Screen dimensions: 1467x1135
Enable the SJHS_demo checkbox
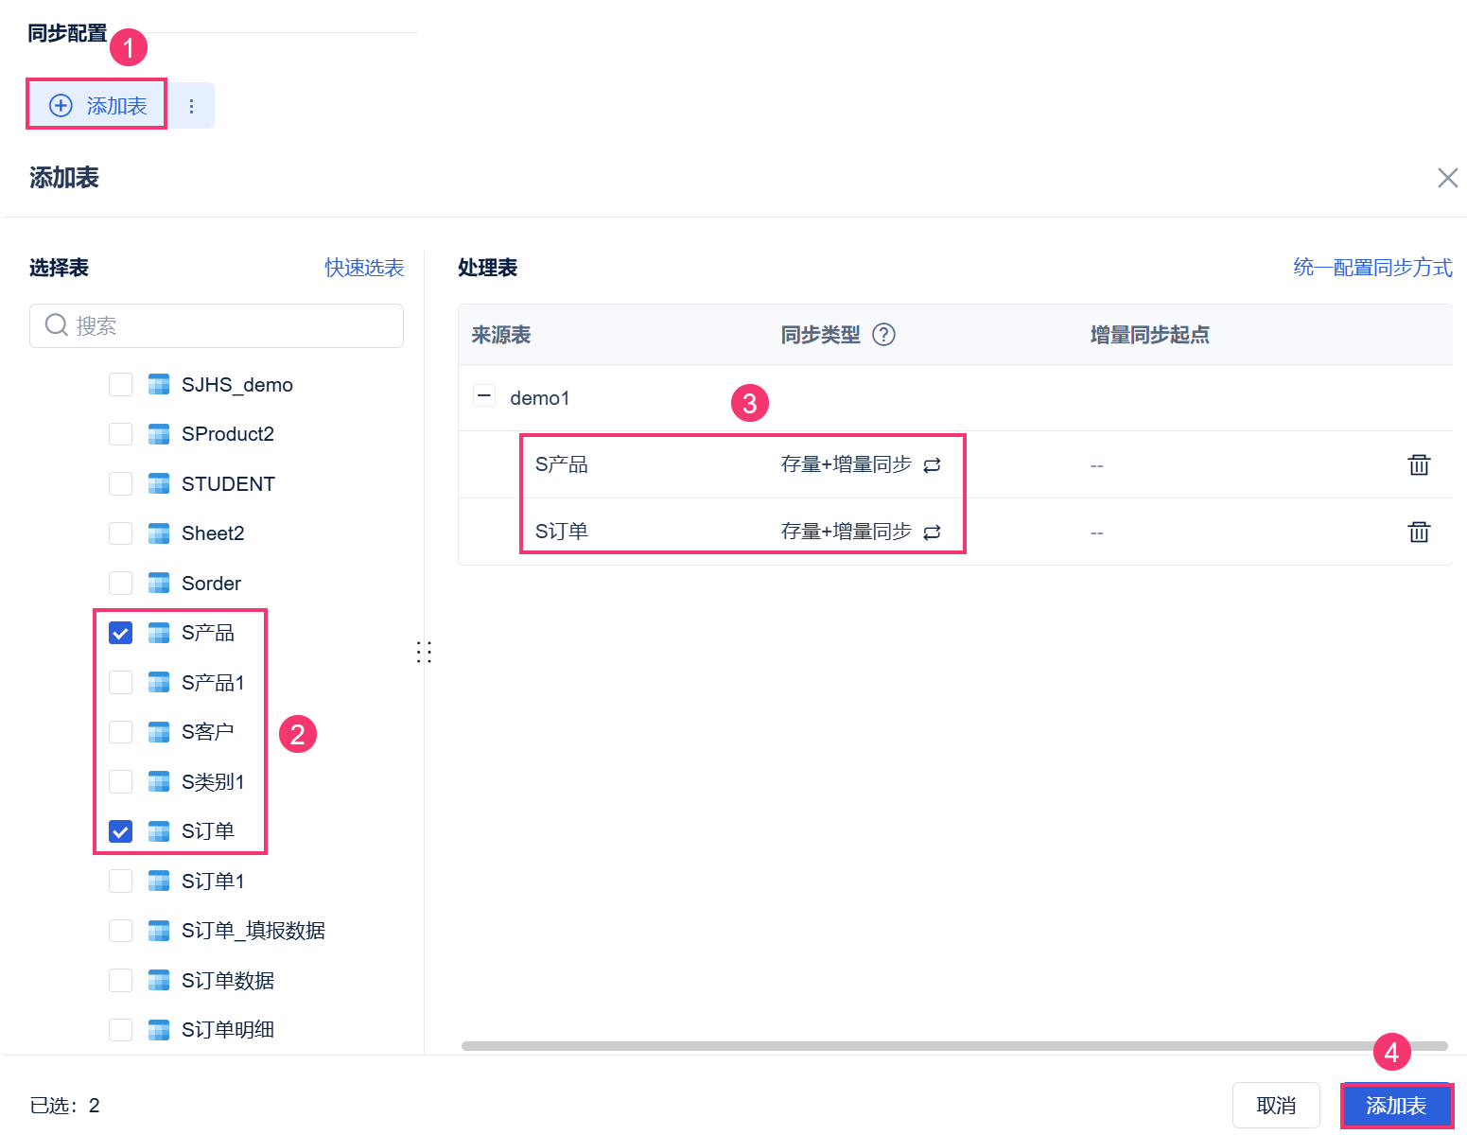click(121, 384)
